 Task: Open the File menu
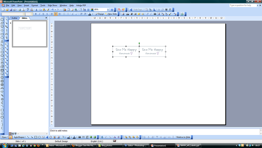[x=8, y=5]
